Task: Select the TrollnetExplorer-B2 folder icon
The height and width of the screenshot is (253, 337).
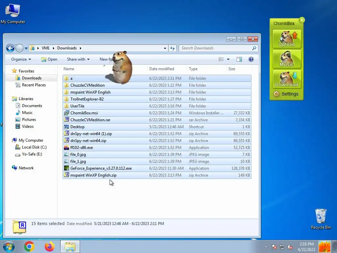Action: tap(66, 99)
